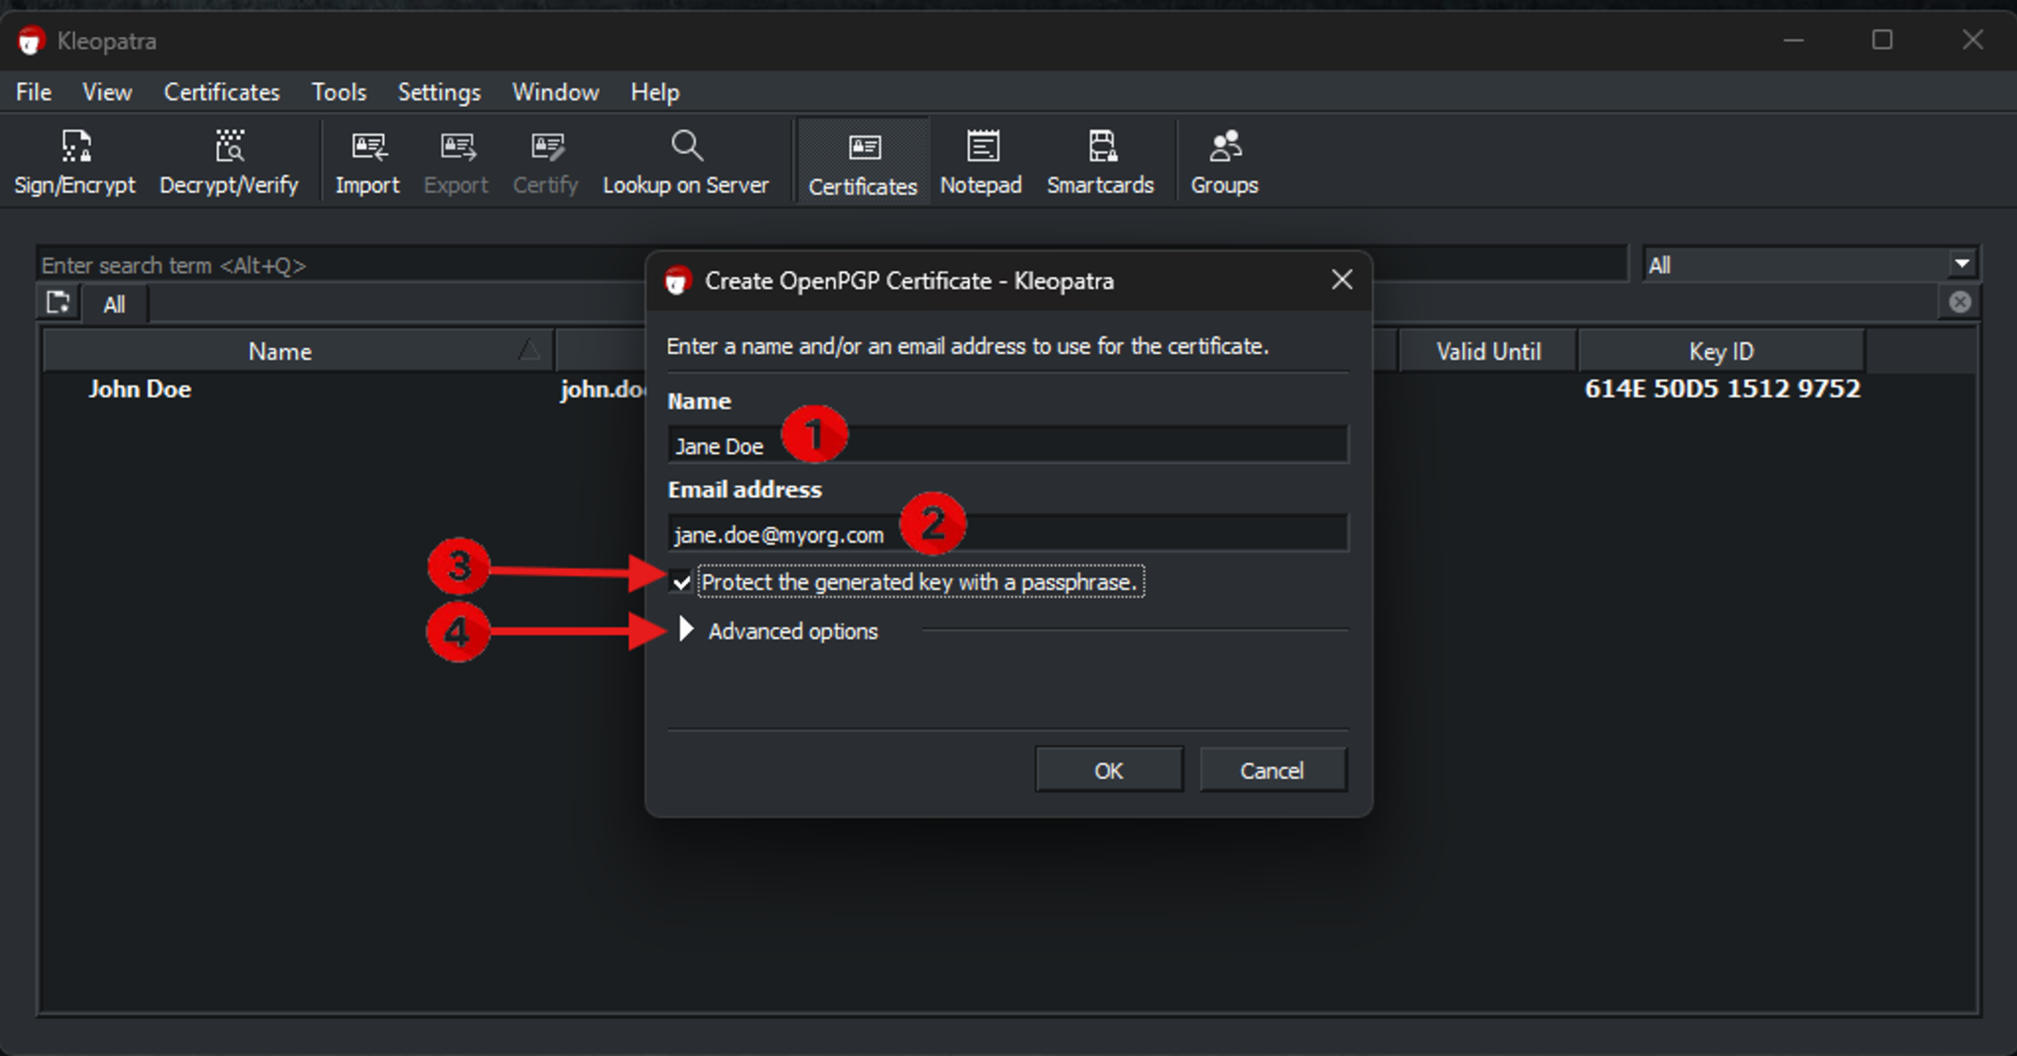Open the Help menu
This screenshot has width=2017, height=1056.
pos(655,93)
